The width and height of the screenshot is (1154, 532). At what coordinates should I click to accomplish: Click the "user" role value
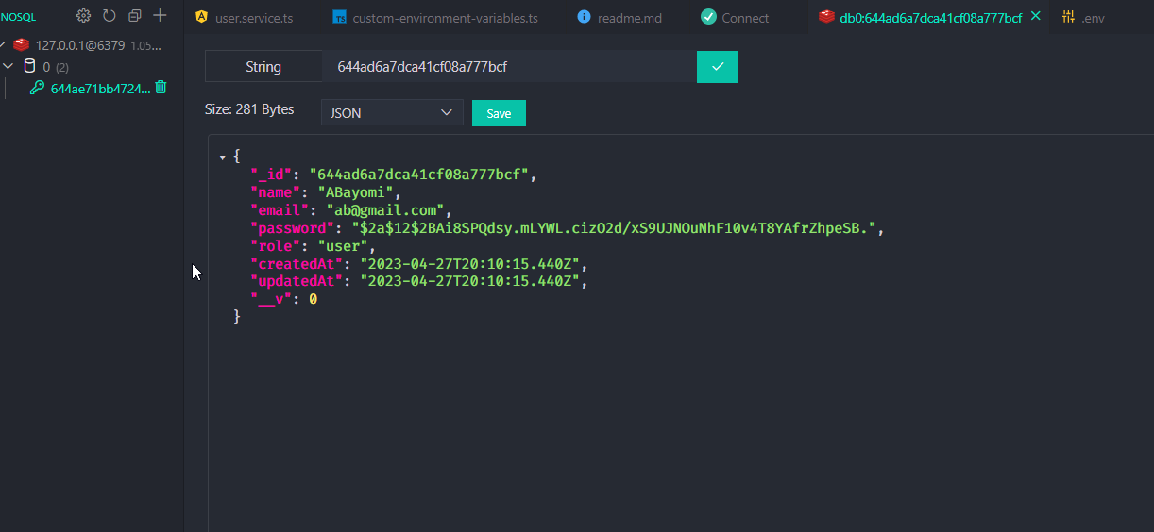(x=341, y=246)
